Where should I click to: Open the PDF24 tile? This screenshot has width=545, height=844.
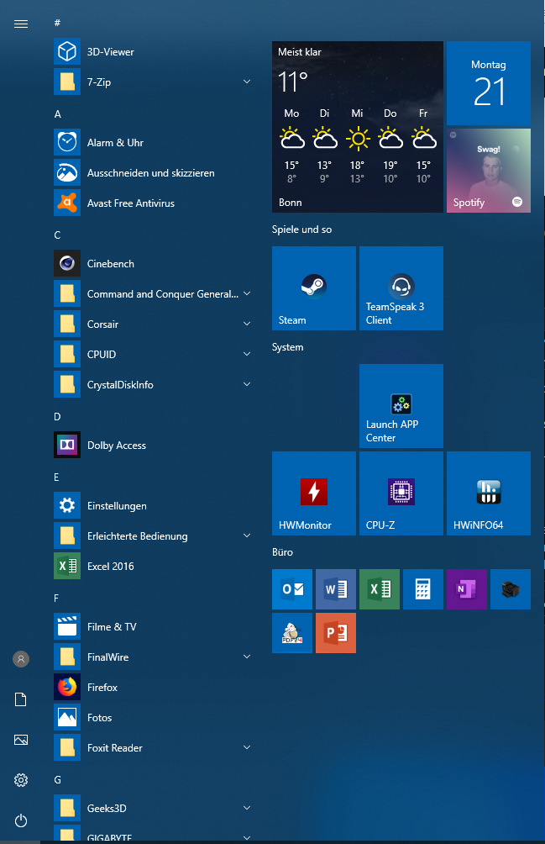tap(292, 633)
